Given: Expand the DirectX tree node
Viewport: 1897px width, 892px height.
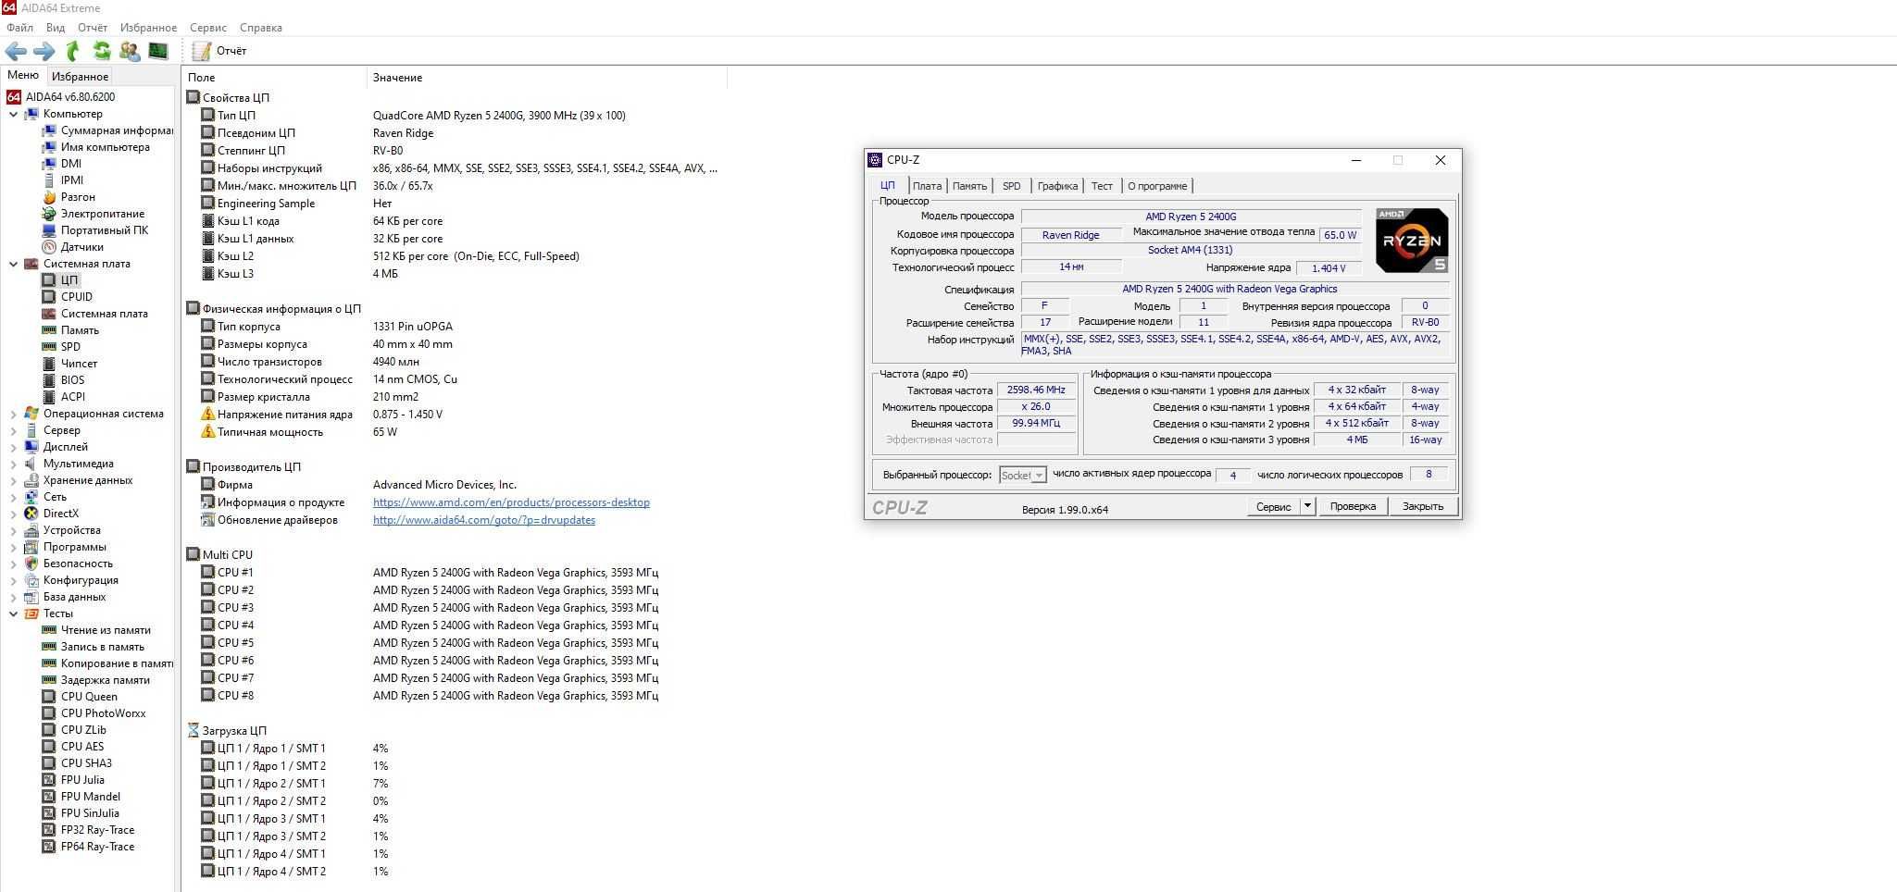Looking at the screenshot, I should pos(13,514).
